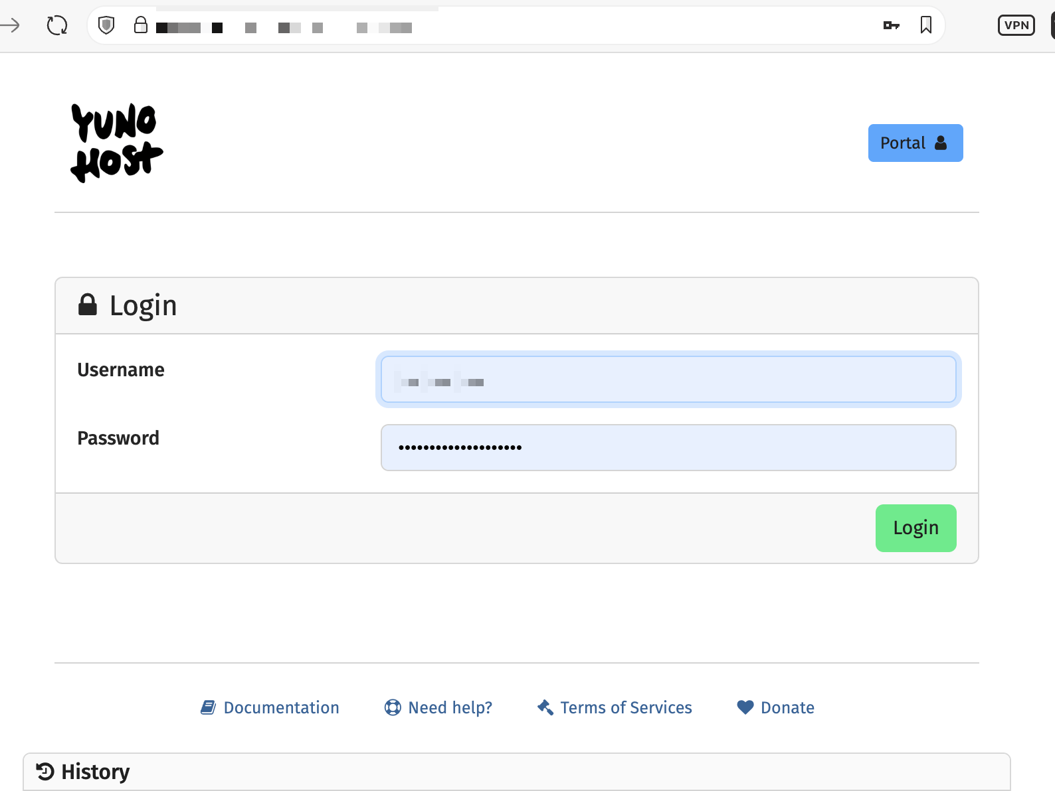Focus the Username input field
Image resolution: width=1055 pixels, height=791 pixels.
(x=668, y=379)
